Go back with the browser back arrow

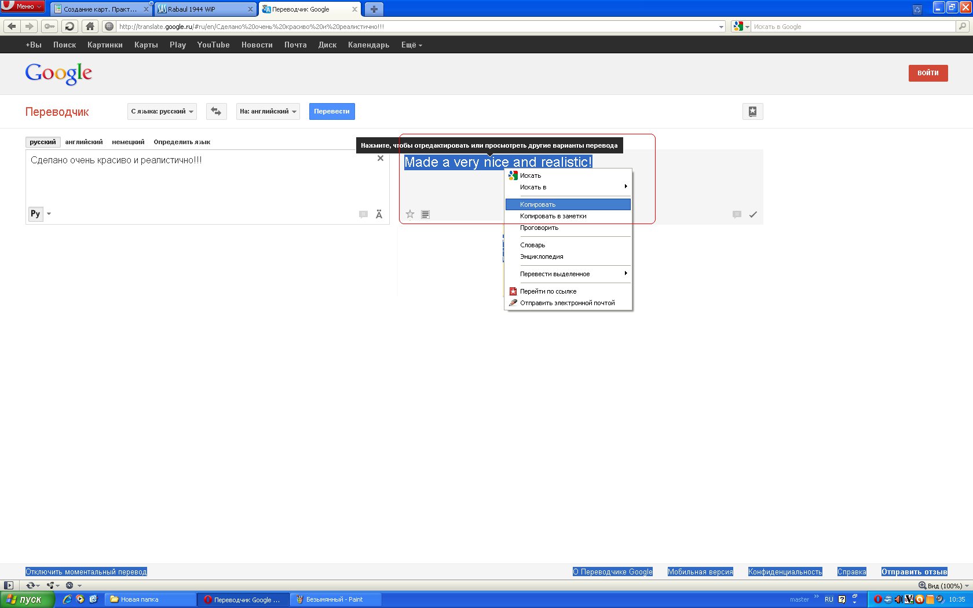tap(12, 26)
